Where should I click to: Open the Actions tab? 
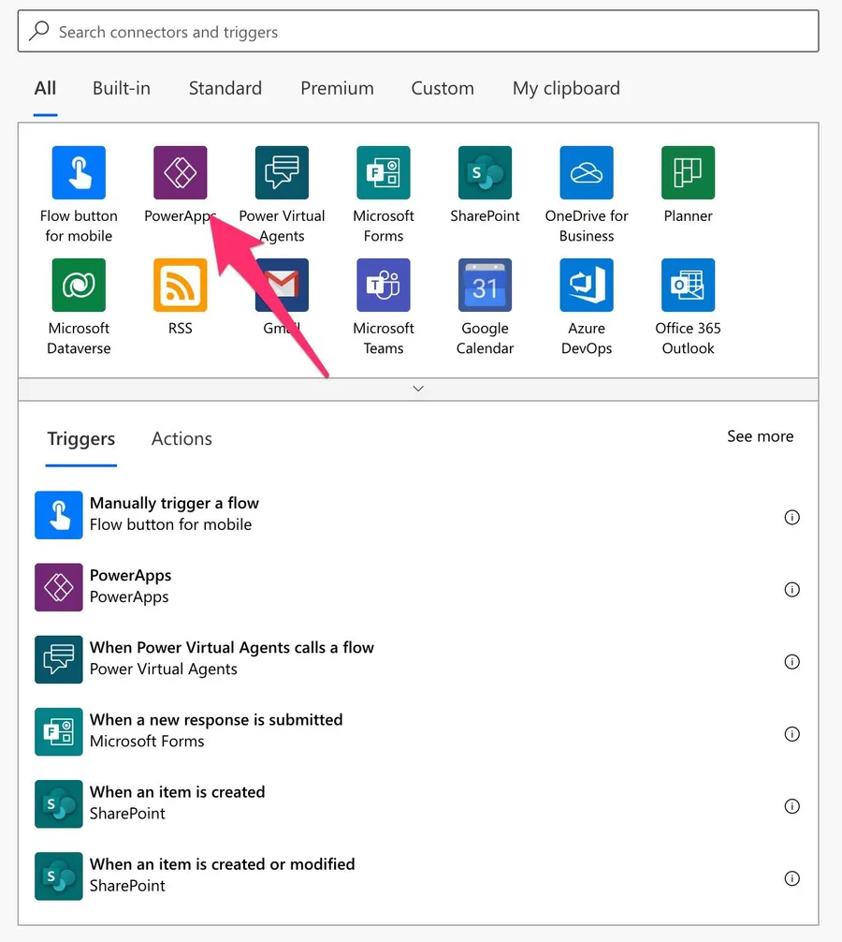click(181, 439)
